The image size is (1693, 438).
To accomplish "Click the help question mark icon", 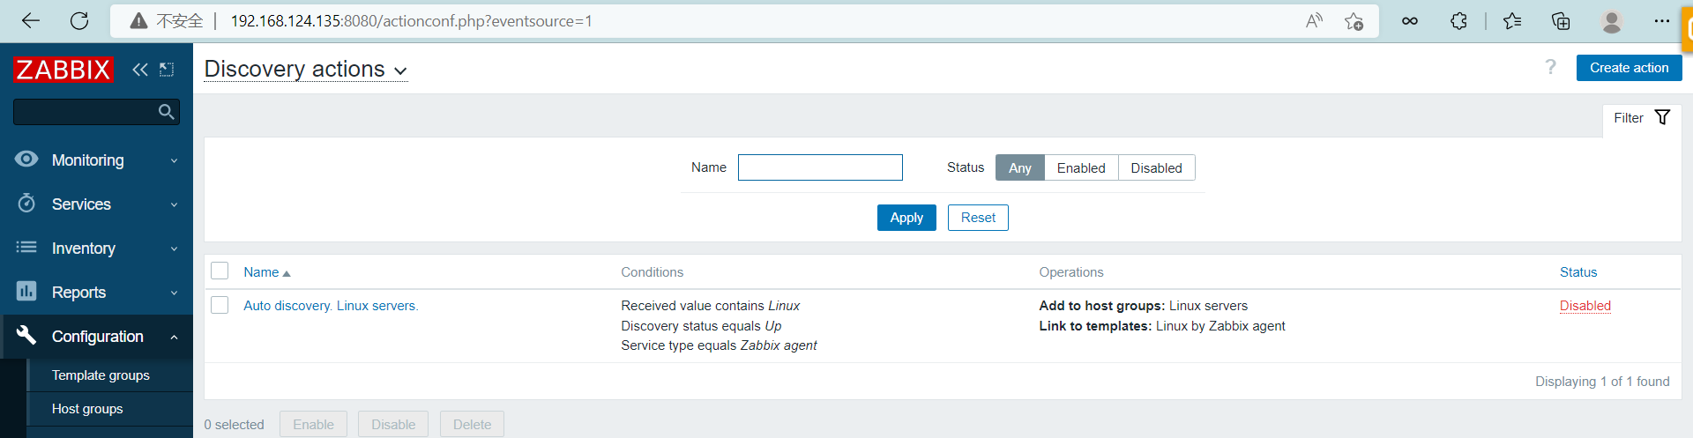I will tap(1550, 68).
